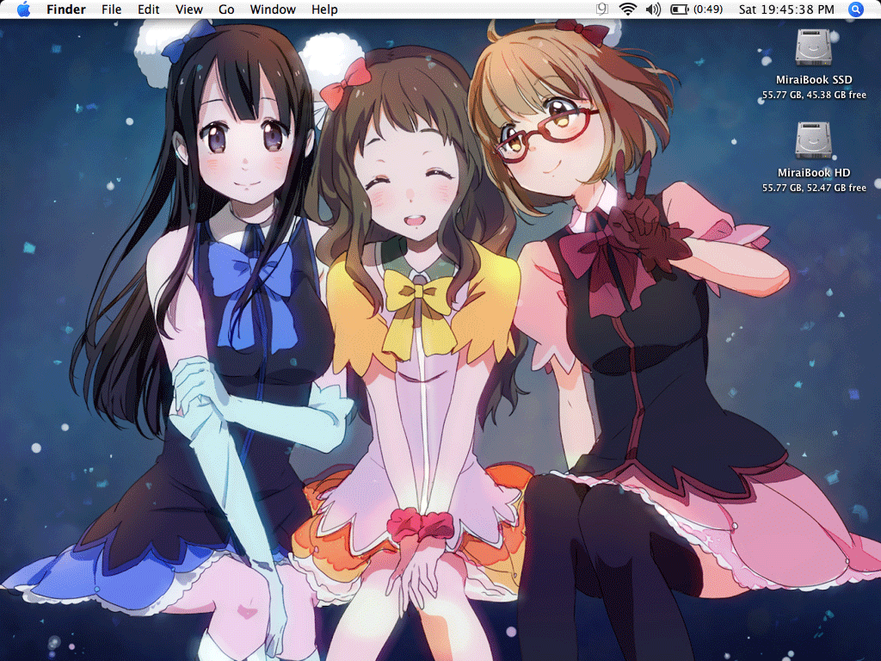Expand the View menu
This screenshot has width=881, height=661.
(188, 9)
